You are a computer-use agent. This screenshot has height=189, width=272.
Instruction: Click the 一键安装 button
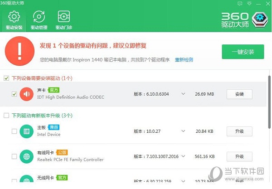click(243, 52)
